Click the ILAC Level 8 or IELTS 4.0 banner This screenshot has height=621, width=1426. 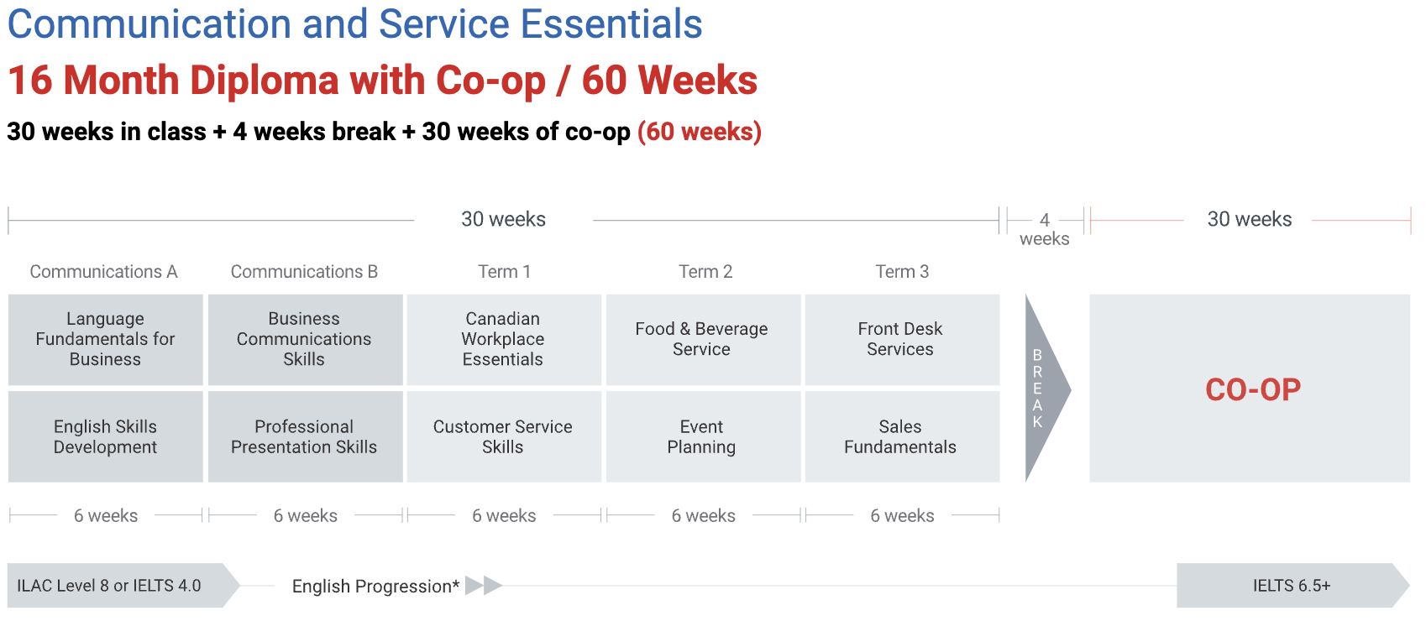click(123, 585)
